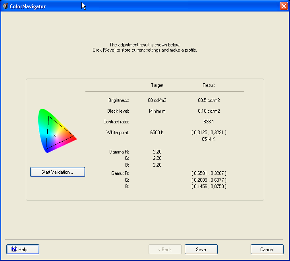This screenshot has height=261, width=290.
Task: Click the black level result 0,10 cd/m2
Action: point(209,111)
